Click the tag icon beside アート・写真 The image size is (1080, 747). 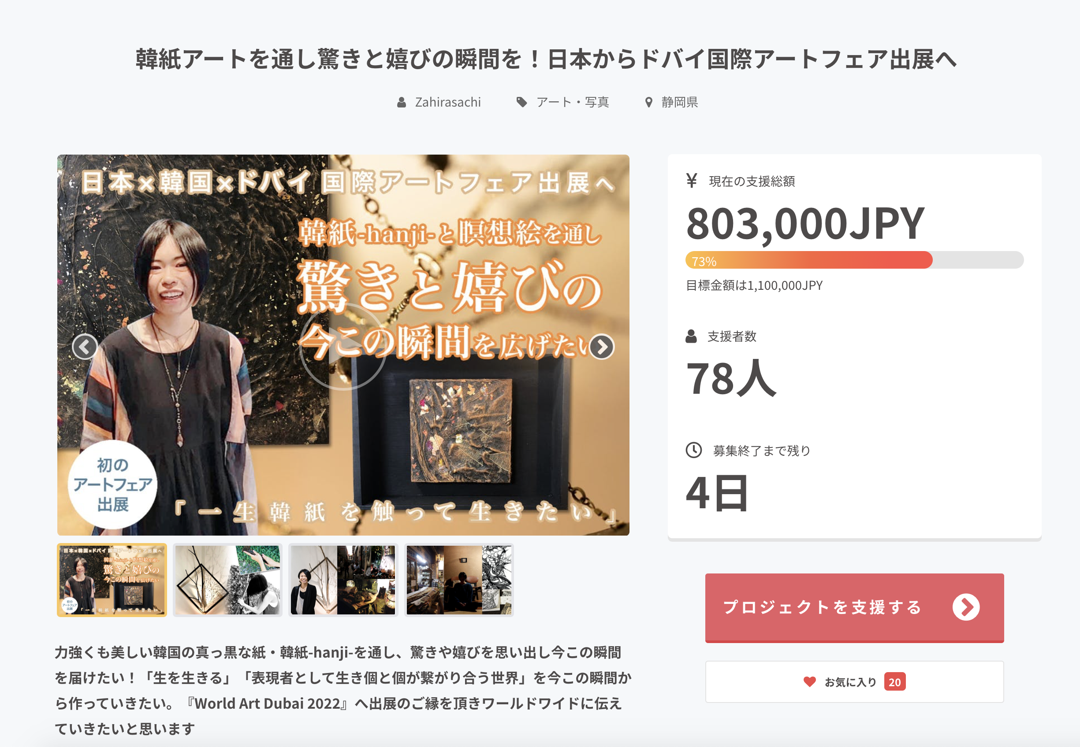[521, 103]
